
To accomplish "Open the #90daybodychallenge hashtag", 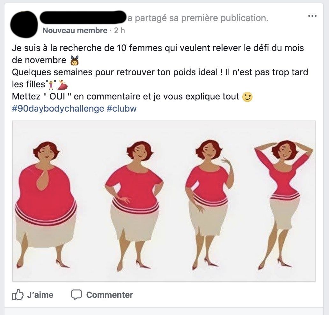I will click(58, 108).
